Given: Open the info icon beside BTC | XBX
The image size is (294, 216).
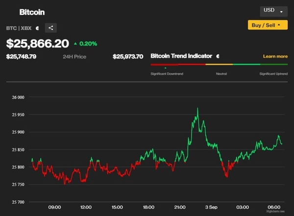Looking at the screenshot, I should [x=37, y=28].
